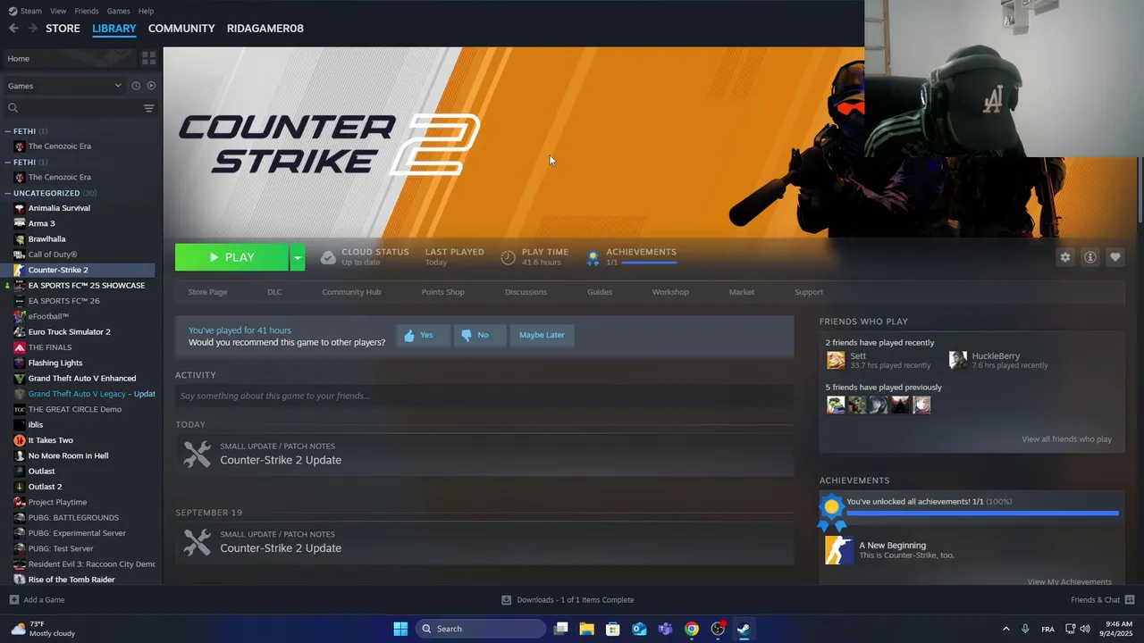Open A New Beginning achievement icon
This screenshot has width=1144, height=643.
[x=838, y=550]
